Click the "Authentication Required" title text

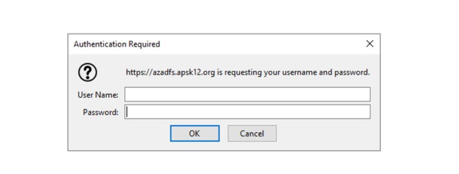coord(117,44)
